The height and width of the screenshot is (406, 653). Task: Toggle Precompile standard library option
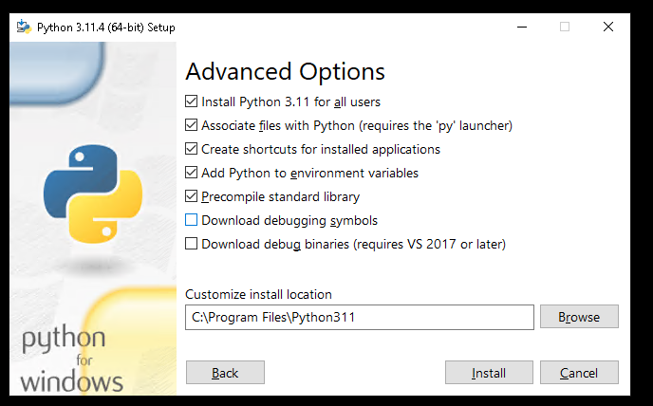point(193,196)
